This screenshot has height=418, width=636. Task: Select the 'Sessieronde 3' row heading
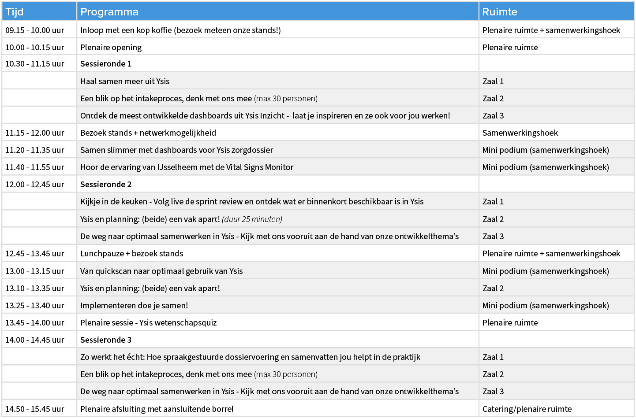point(106,340)
